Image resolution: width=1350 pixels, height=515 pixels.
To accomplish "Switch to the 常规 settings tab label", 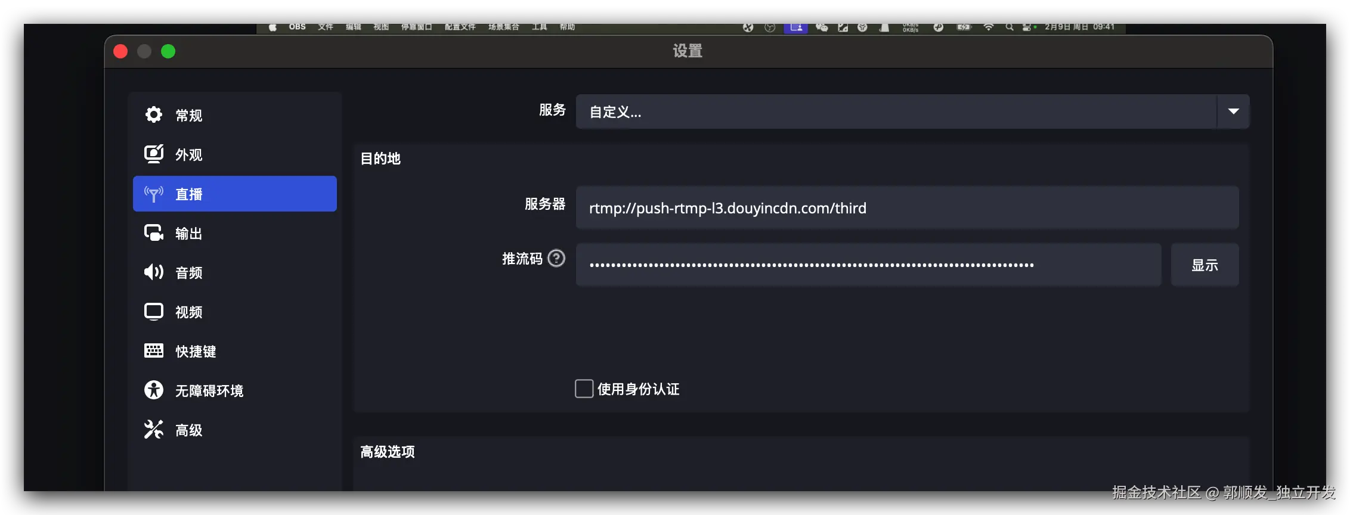I will [x=188, y=115].
